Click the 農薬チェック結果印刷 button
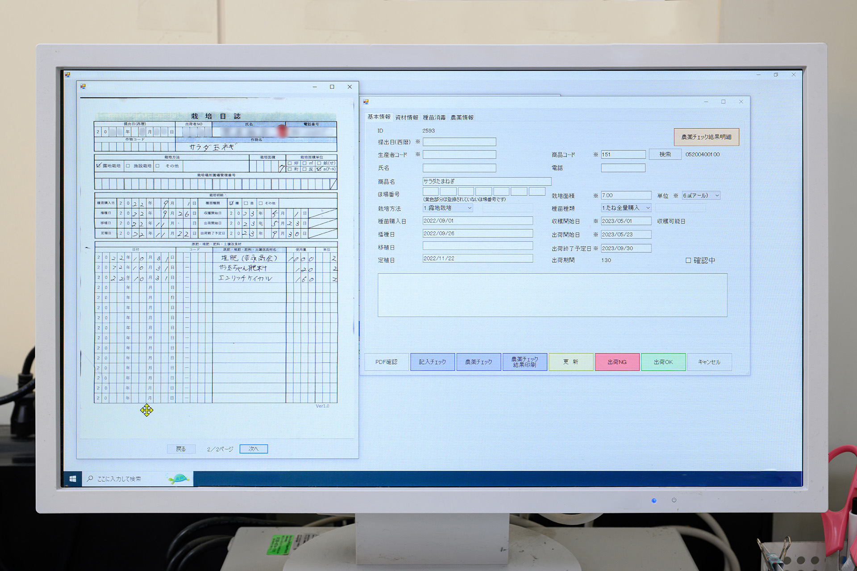This screenshot has width=857, height=571. click(x=525, y=362)
